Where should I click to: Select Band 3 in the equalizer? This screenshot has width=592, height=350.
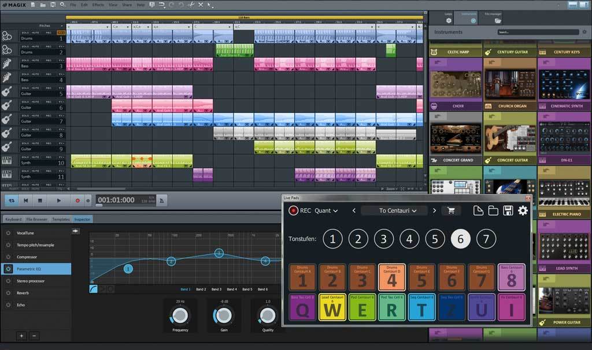point(216,289)
